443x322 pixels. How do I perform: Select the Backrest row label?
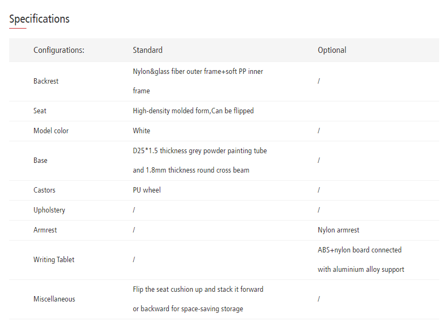click(x=46, y=81)
